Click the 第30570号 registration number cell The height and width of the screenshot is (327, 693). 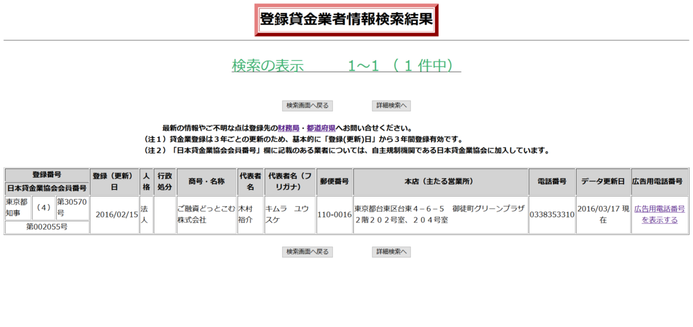coord(72,208)
